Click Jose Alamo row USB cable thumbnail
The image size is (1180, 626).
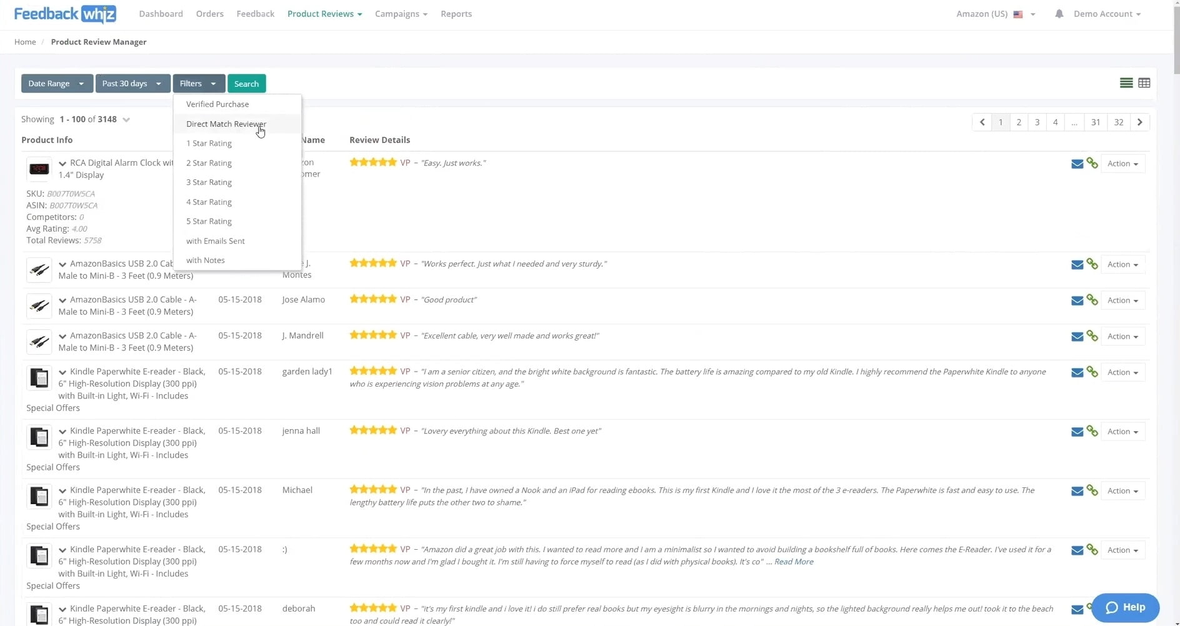(39, 306)
